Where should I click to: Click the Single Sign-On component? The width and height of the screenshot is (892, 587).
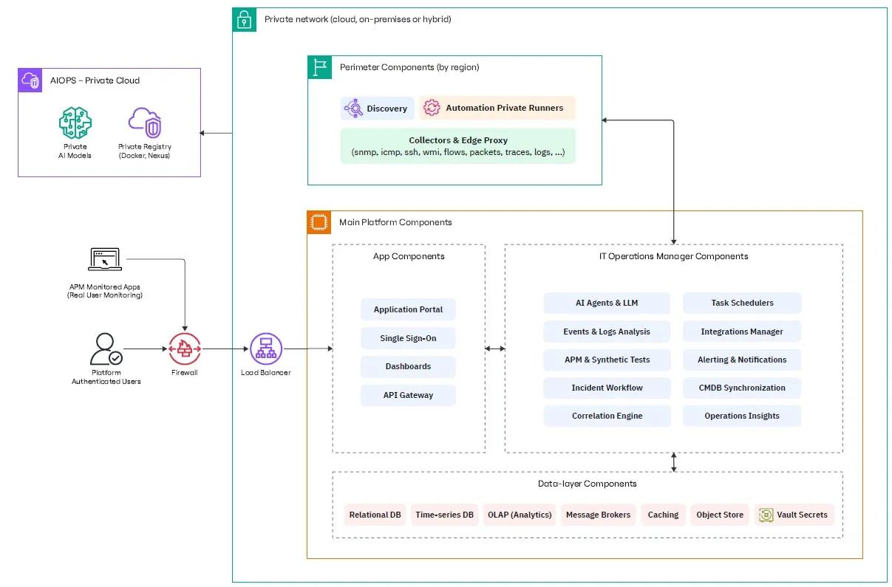click(x=408, y=338)
